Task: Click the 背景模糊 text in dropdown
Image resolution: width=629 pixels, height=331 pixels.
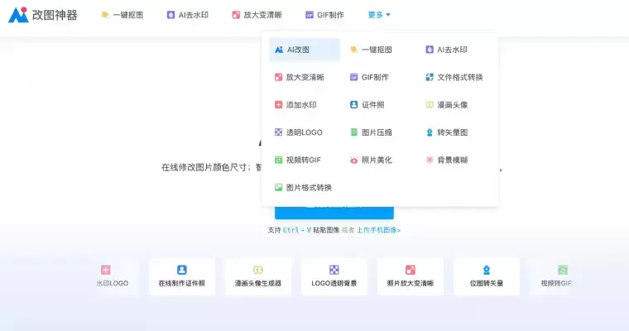Action: click(x=453, y=160)
